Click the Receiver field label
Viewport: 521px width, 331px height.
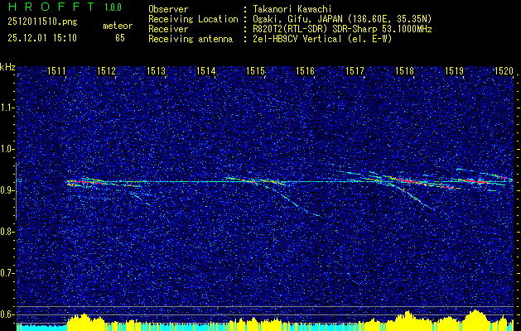168,29
